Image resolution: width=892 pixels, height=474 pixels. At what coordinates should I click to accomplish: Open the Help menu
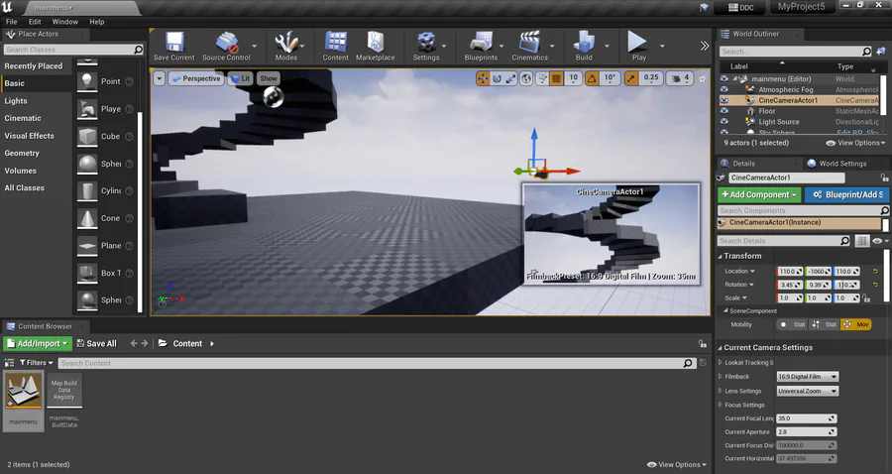click(97, 22)
